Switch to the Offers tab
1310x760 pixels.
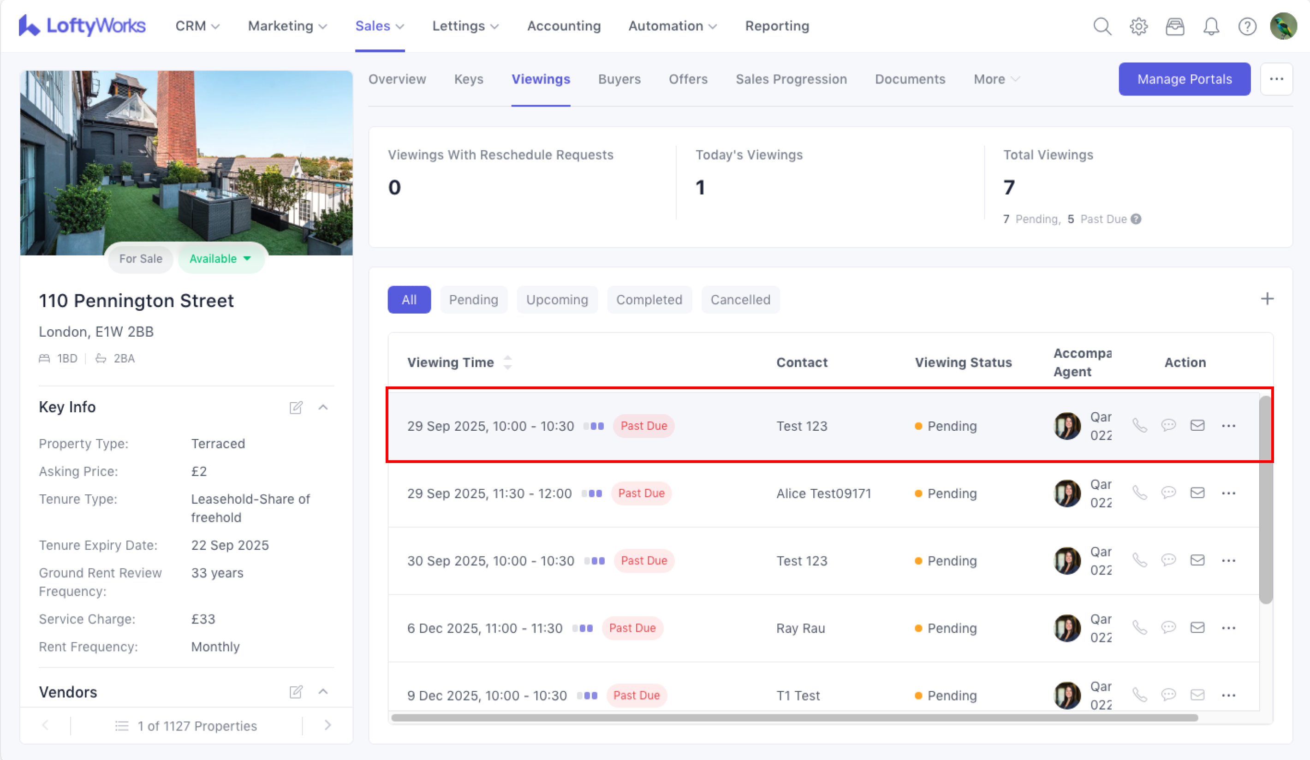pyautogui.click(x=688, y=79)
